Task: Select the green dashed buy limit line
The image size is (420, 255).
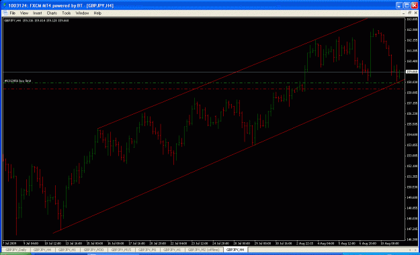Action: point(204,83)
